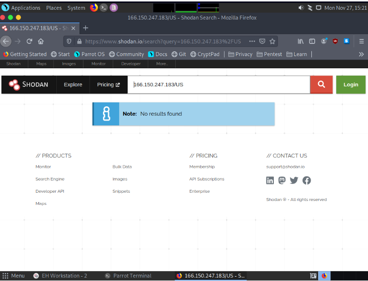
Task: Open the Firefox hamburger menu
Action: 361,41
